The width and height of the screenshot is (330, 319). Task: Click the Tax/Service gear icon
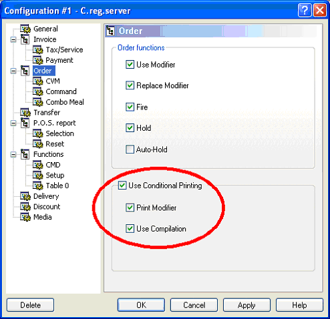click(37, 49)
